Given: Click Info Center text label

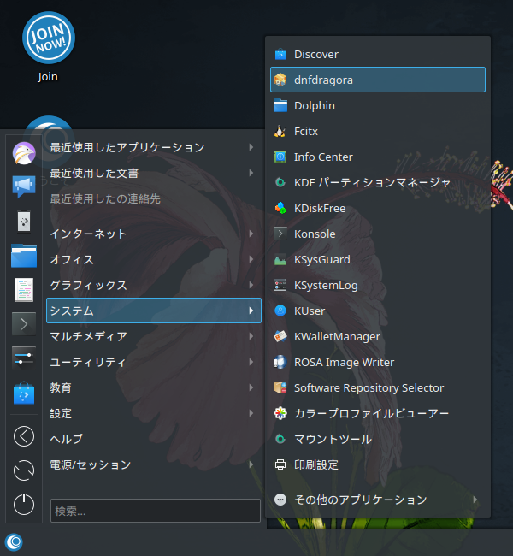Looking at the screenshot, I should click(x=323, y=157).
